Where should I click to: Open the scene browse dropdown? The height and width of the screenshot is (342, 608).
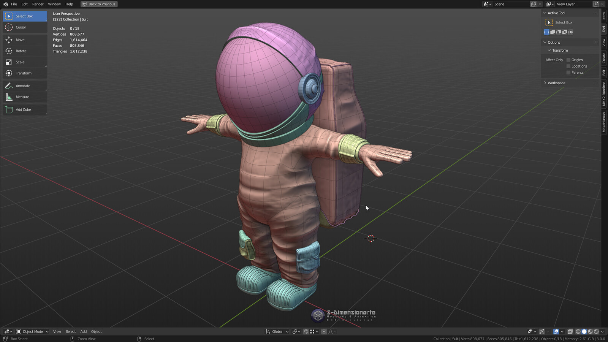488,4
